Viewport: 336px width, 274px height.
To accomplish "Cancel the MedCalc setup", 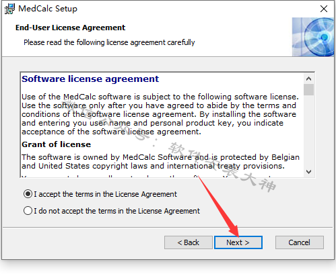I will (300, 242).
